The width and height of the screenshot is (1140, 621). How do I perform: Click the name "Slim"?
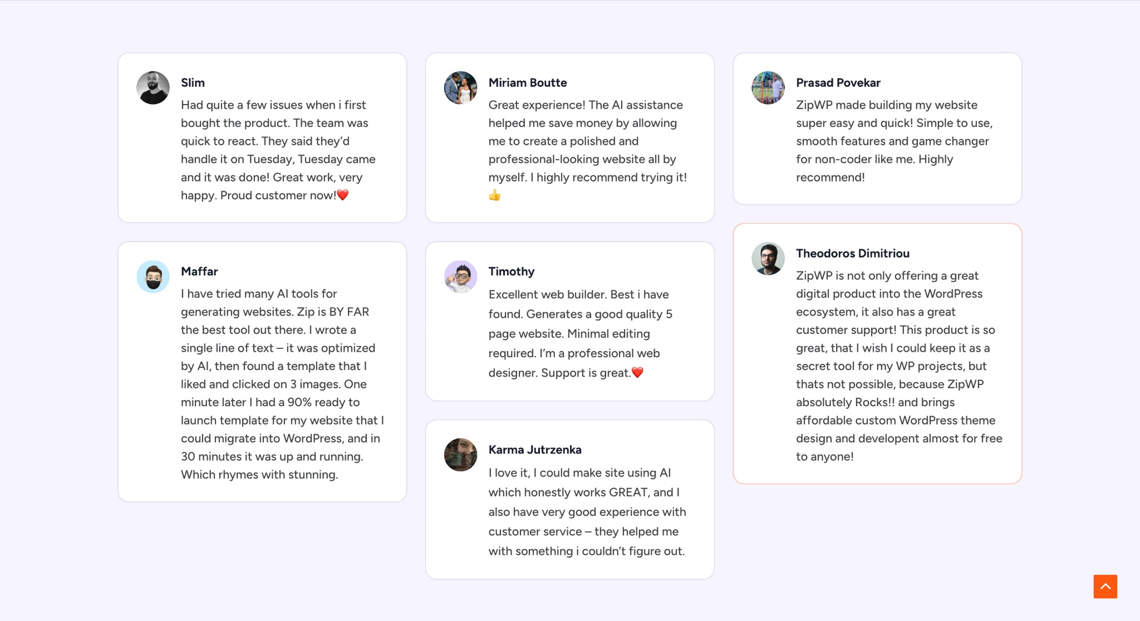(193, 83)
